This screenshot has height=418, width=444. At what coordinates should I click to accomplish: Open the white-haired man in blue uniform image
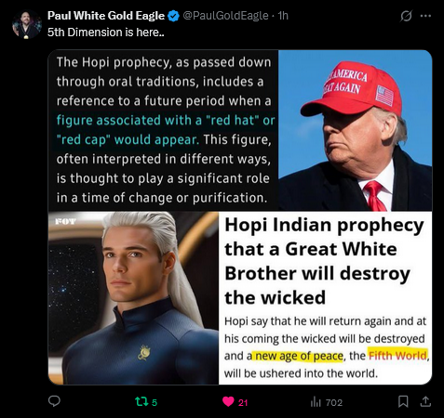coord(133,298)
